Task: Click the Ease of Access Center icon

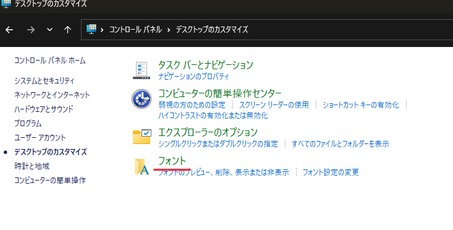Action: coord(142,99)
